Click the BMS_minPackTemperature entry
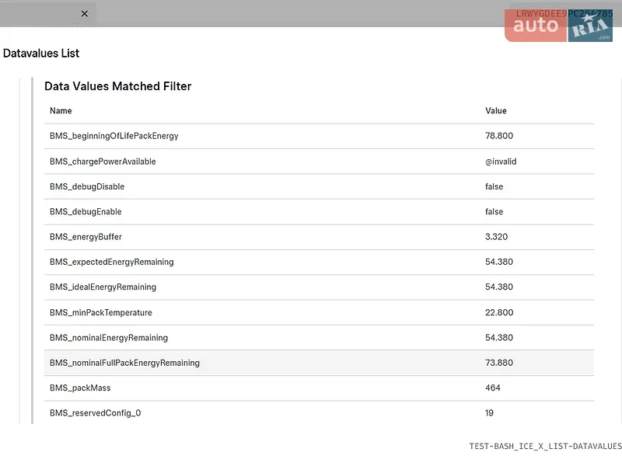The image size is (622, 466). pyautogui.click(x=319, y=312)
